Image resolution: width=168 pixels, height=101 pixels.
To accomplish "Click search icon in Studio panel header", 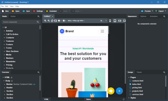I will coord(38,16).
